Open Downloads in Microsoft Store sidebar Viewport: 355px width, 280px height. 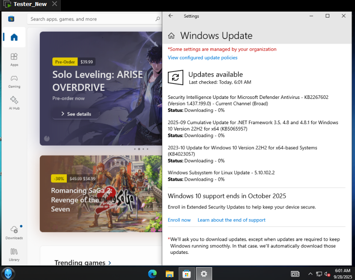pyautogui.click(x=14, y=232)
